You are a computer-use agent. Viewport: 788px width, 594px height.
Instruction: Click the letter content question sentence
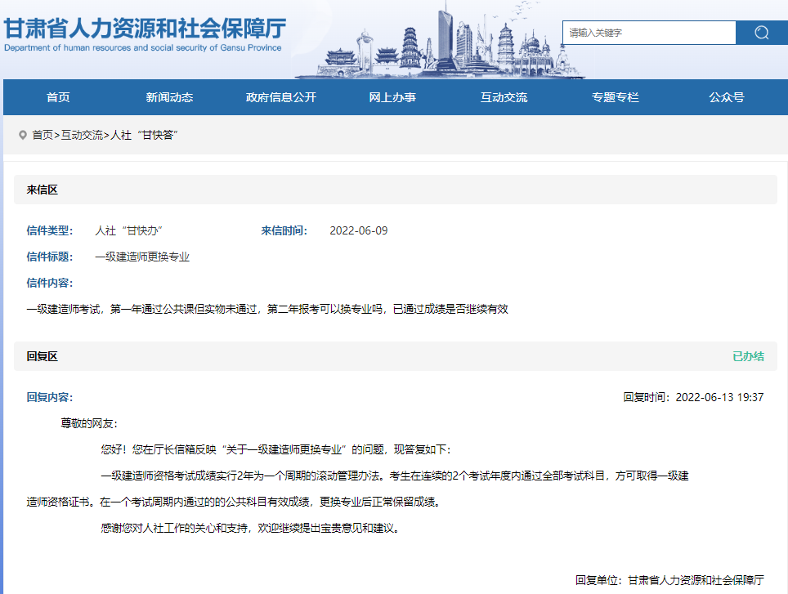267,309
